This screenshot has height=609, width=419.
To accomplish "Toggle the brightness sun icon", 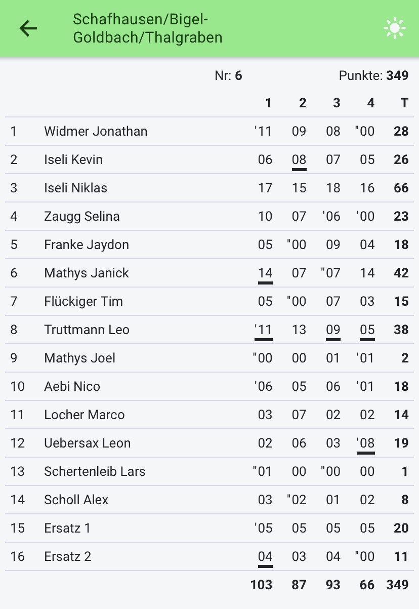I will [x=394, y=28].
